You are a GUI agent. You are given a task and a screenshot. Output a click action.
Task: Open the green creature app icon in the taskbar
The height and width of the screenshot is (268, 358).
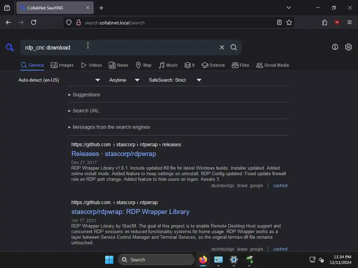pyautogui.click(x=249, y=260)
